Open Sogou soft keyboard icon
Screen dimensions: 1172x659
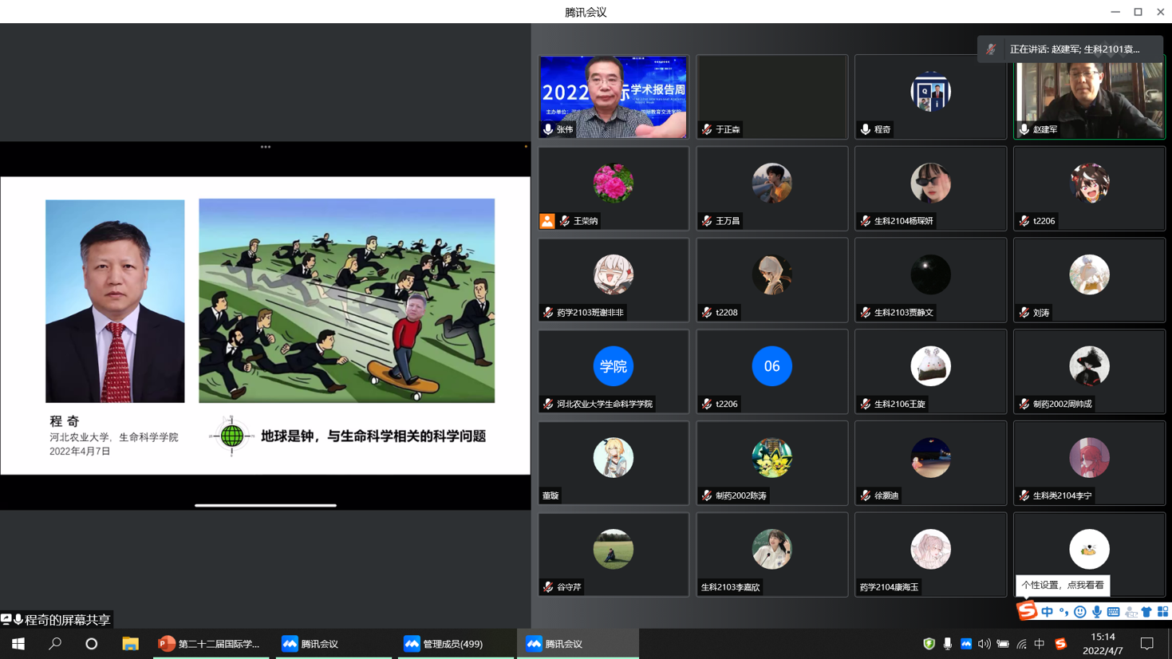(1114, 612)
